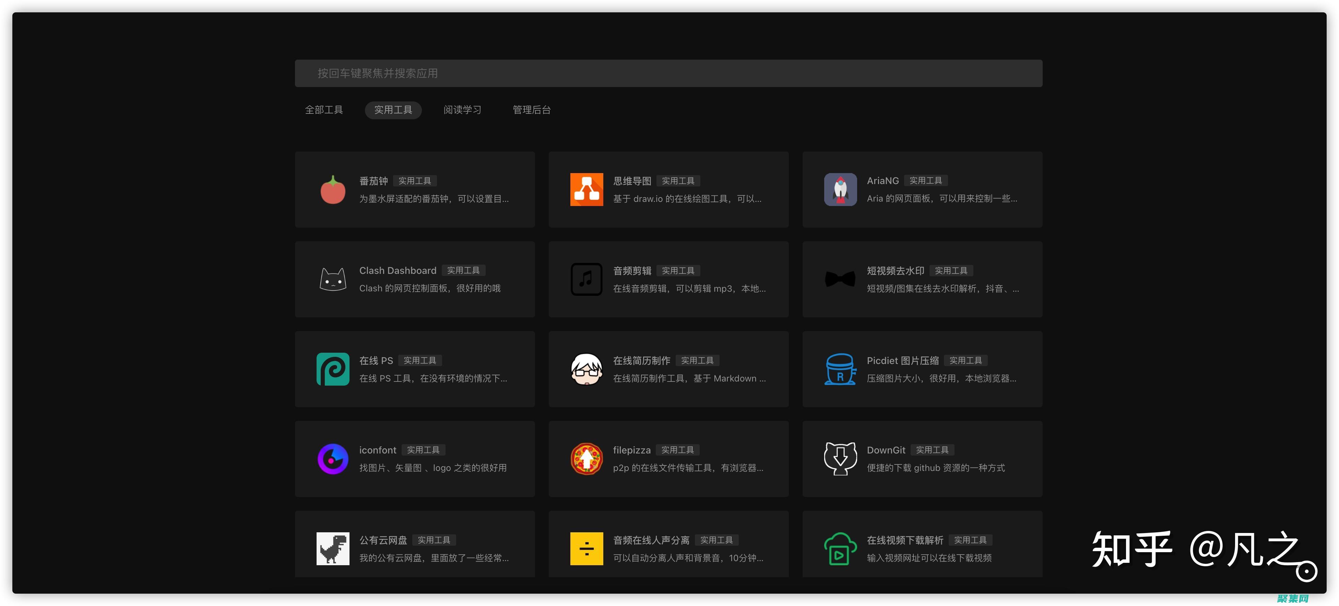Click the app search input field
The image size is (1339, 606).
[668, 73]
